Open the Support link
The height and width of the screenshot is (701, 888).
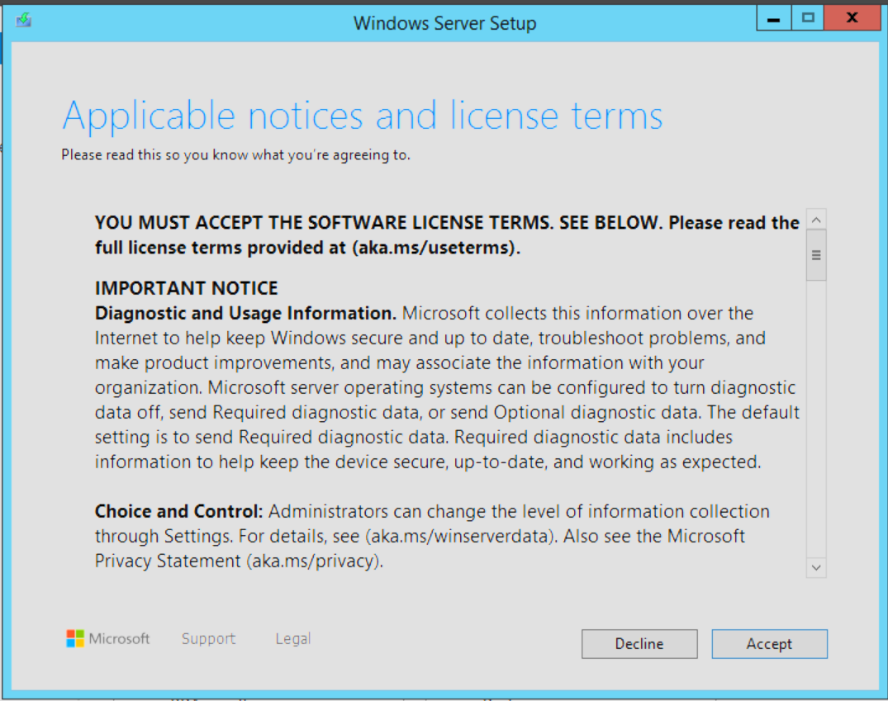pos(208,638)
